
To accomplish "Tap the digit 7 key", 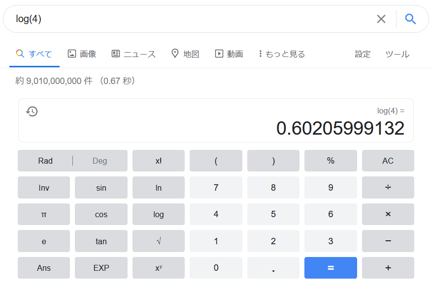I will point(216,188).
